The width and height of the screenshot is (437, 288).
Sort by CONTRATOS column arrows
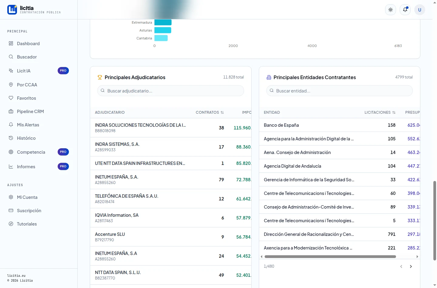(x=222, y=112)
